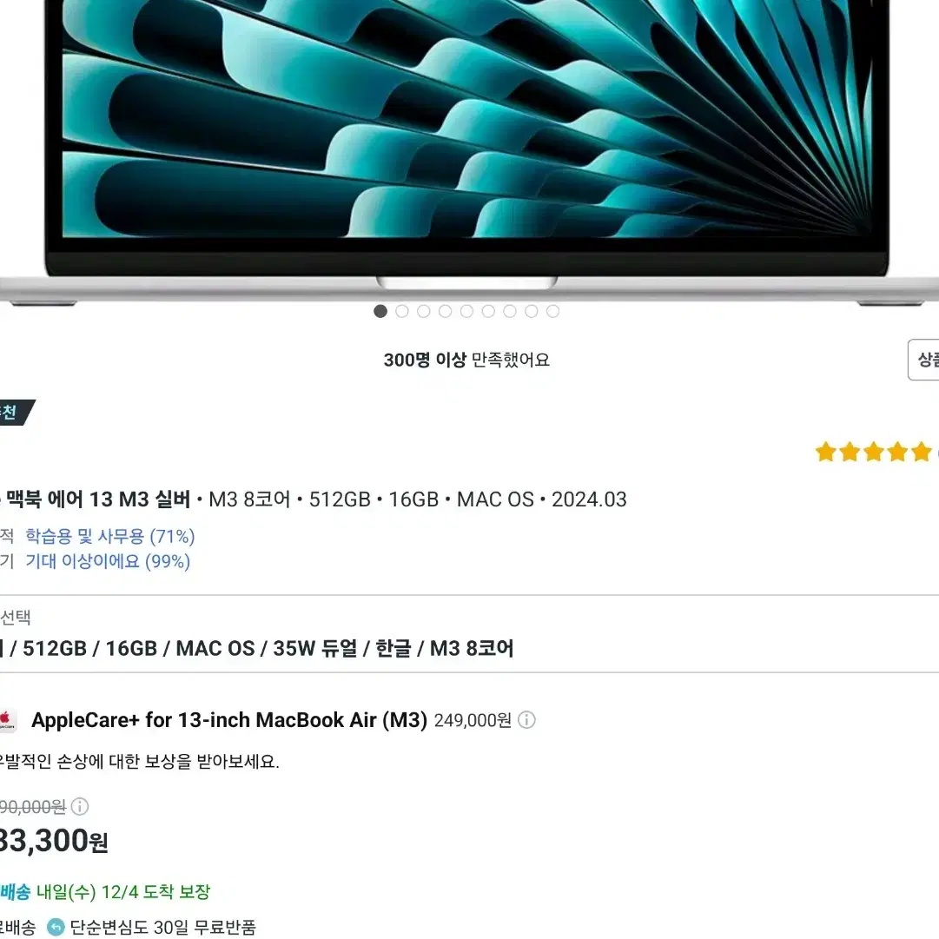This screenshot has width=939, height=939.
Task: Click the dark recommended badge tag
Action: pos(17,413)
